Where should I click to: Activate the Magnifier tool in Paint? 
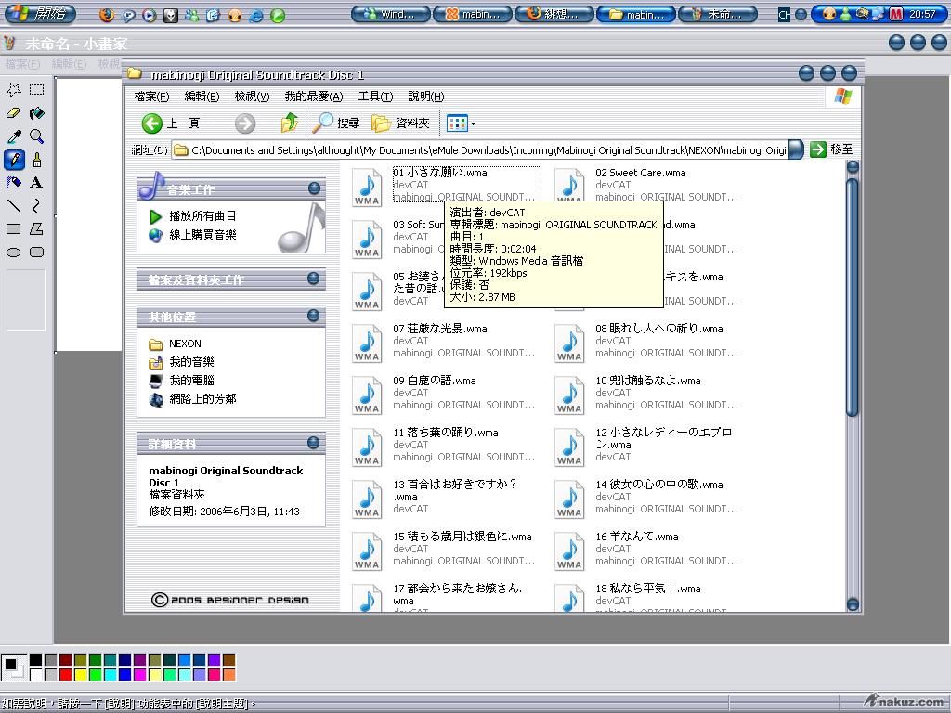(x=36, y=136)
